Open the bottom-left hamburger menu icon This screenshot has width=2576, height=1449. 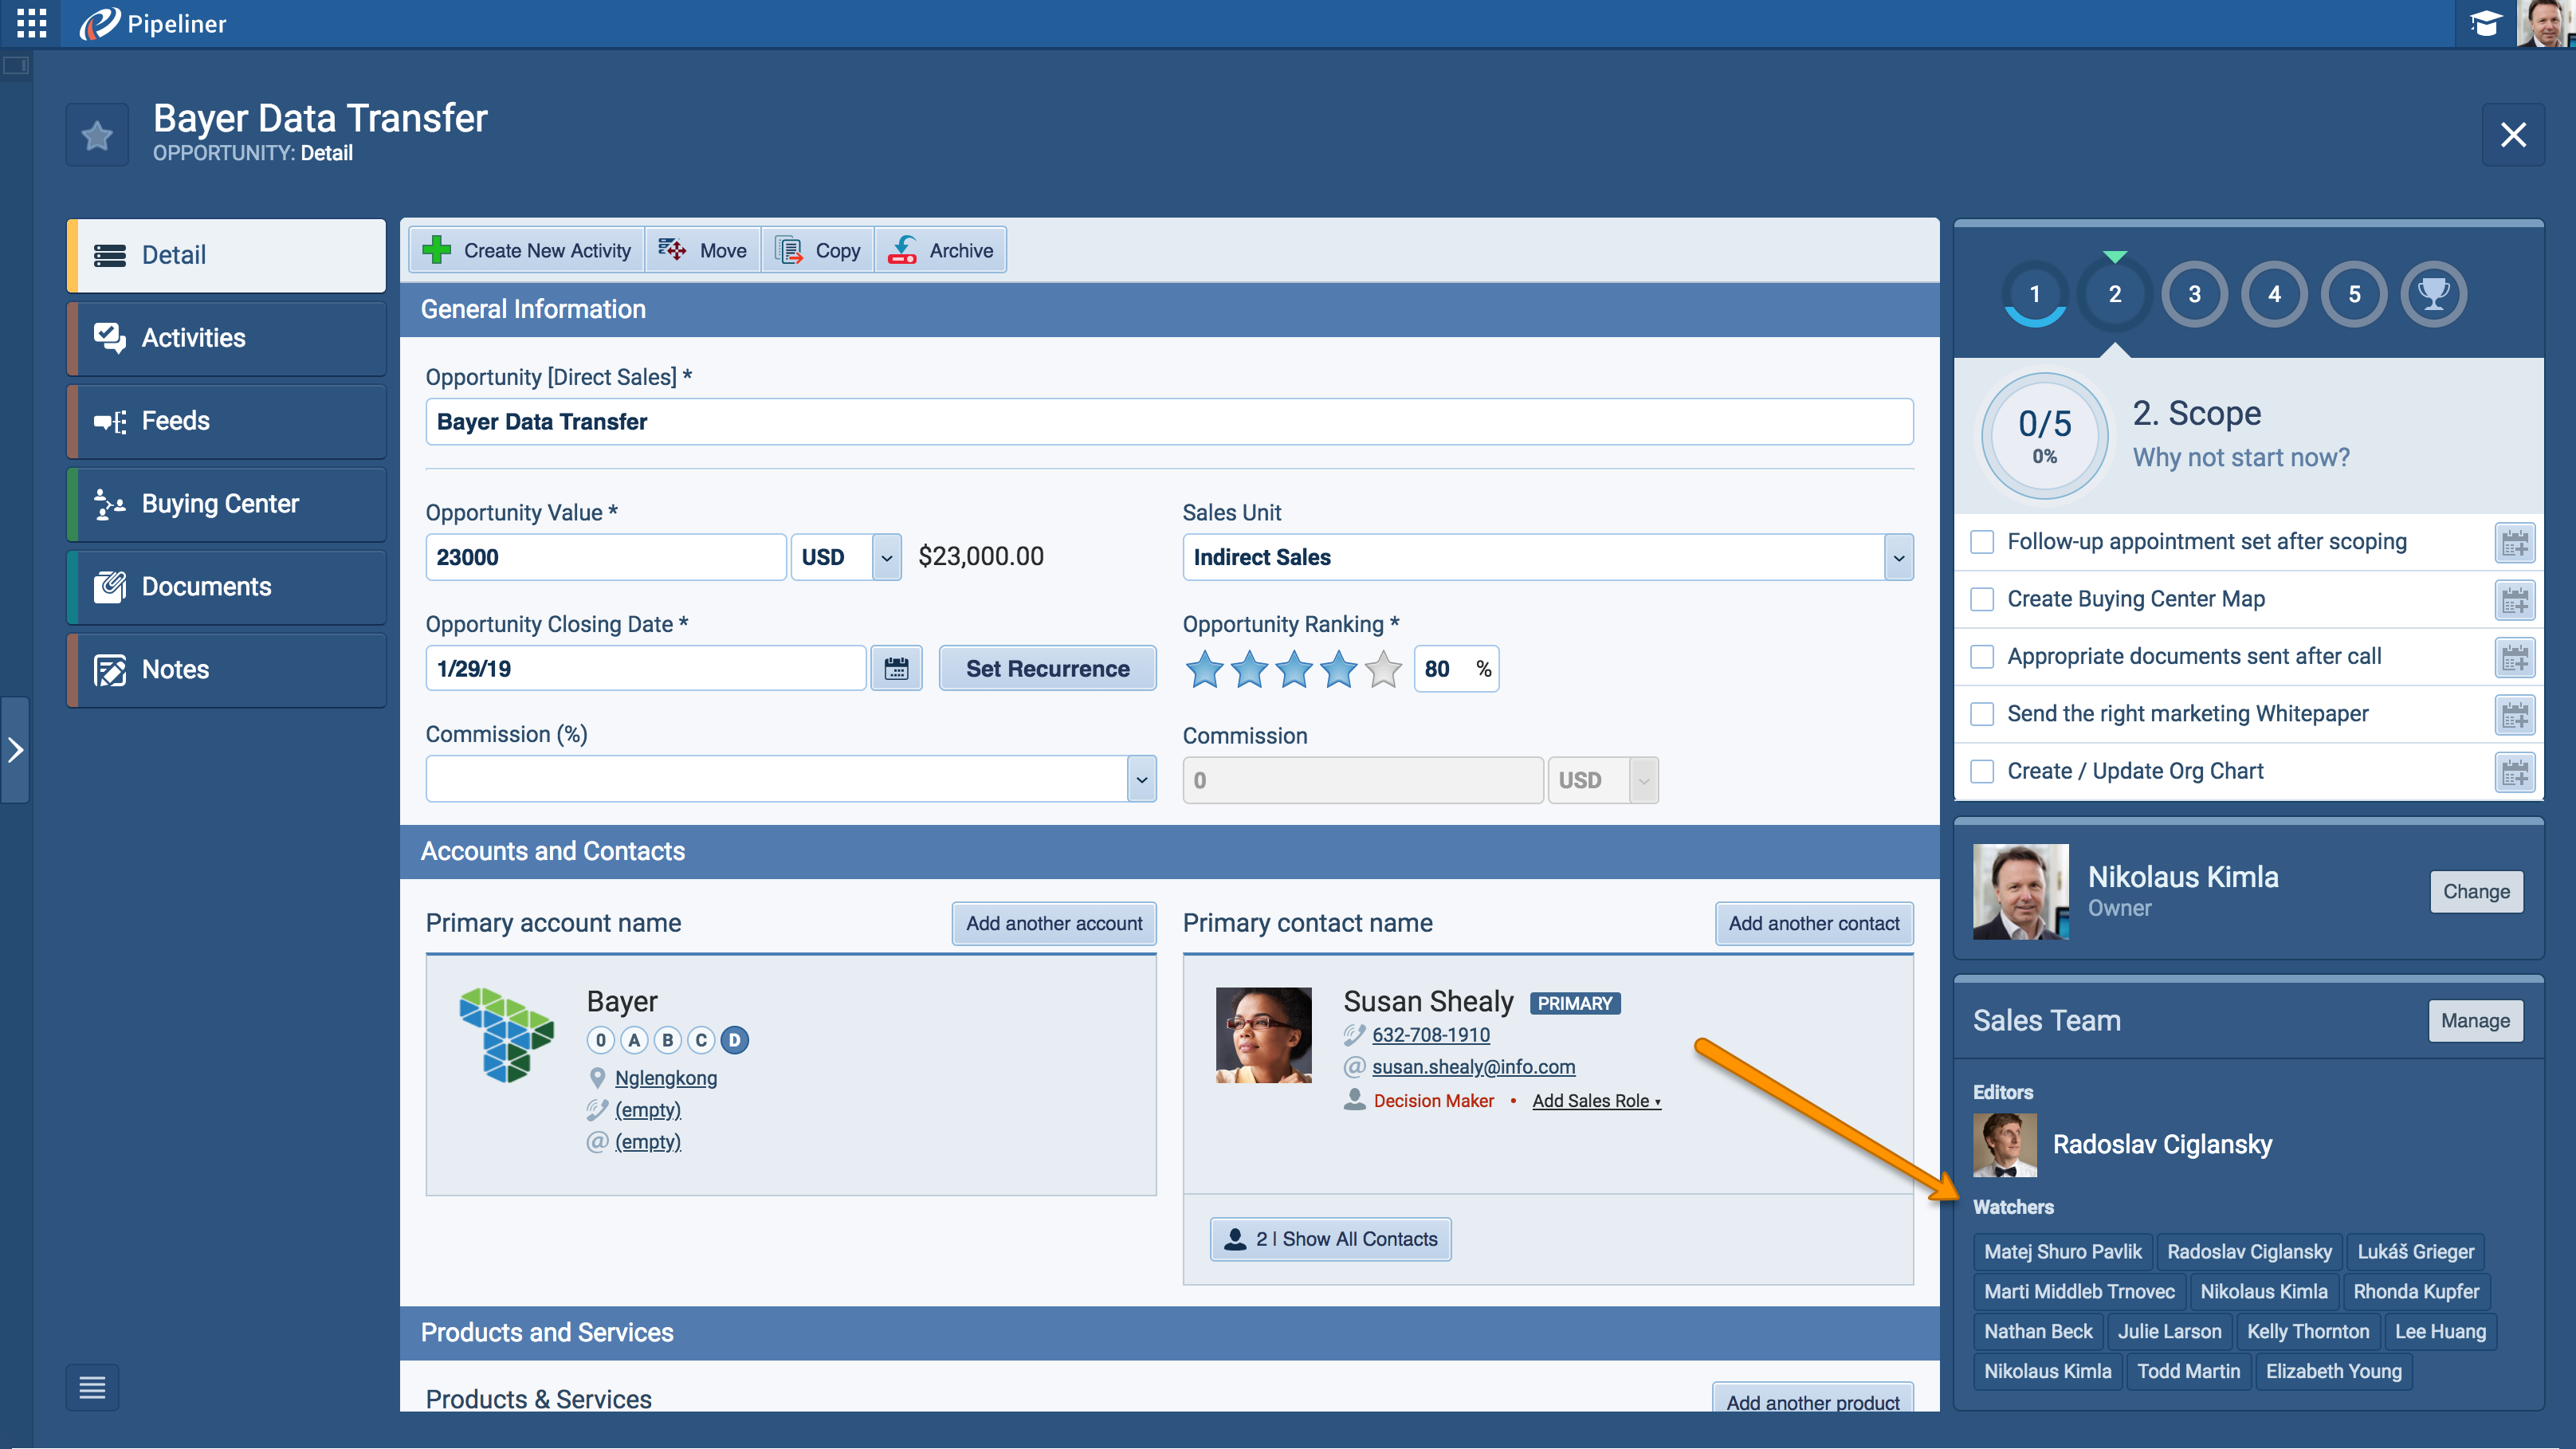pyautogui.click(x=92, y=1387)
